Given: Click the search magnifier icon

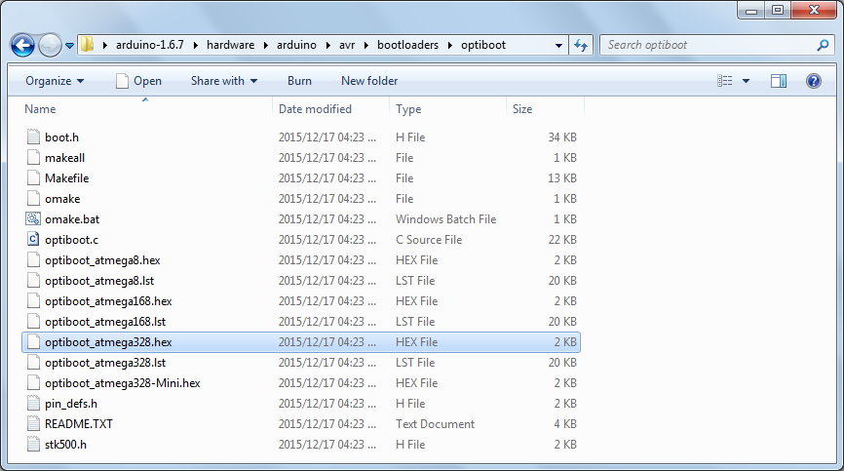Looking at the screenshot, I should coord(823,45).
